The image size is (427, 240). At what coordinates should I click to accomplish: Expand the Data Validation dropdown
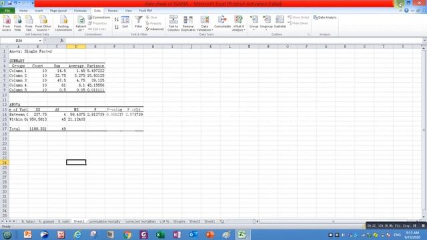pyautogui.click(x=205, y=28)
